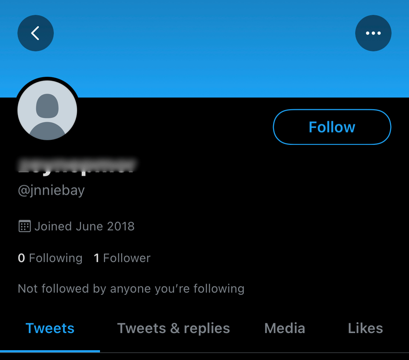Click the 'Not followed by anyone' notice
The image size is (409, 360).
tap(131, 288)
